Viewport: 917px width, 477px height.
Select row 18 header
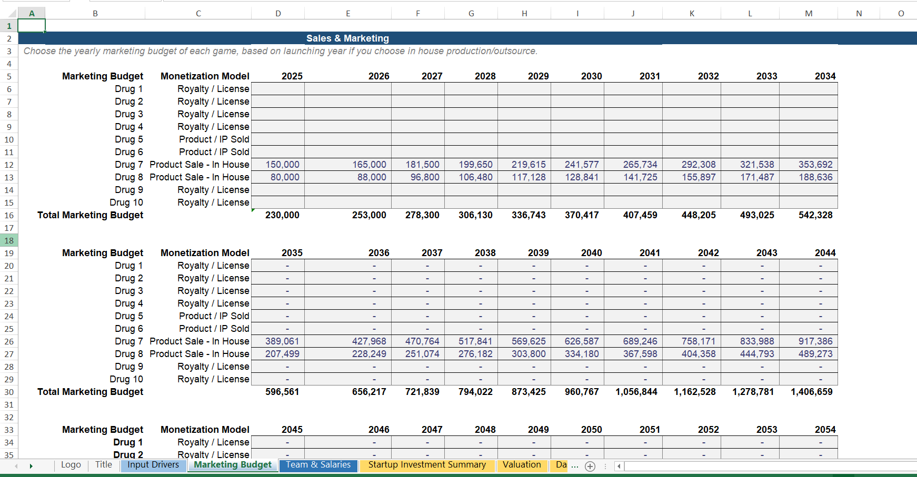coord(9,240)
